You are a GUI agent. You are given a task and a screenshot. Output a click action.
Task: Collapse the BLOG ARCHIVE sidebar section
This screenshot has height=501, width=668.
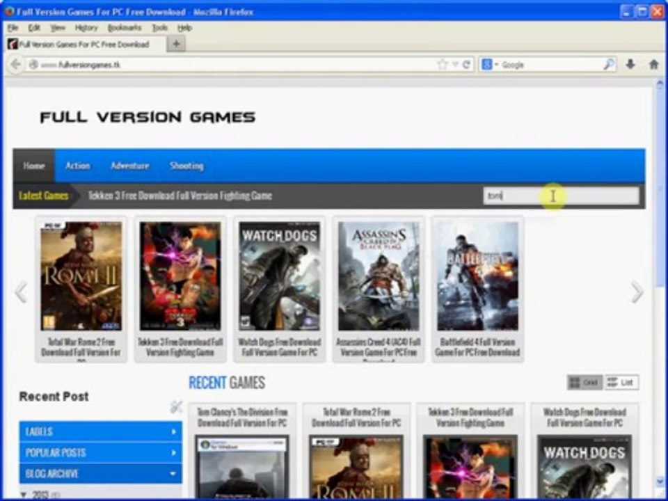pos(100,473)
